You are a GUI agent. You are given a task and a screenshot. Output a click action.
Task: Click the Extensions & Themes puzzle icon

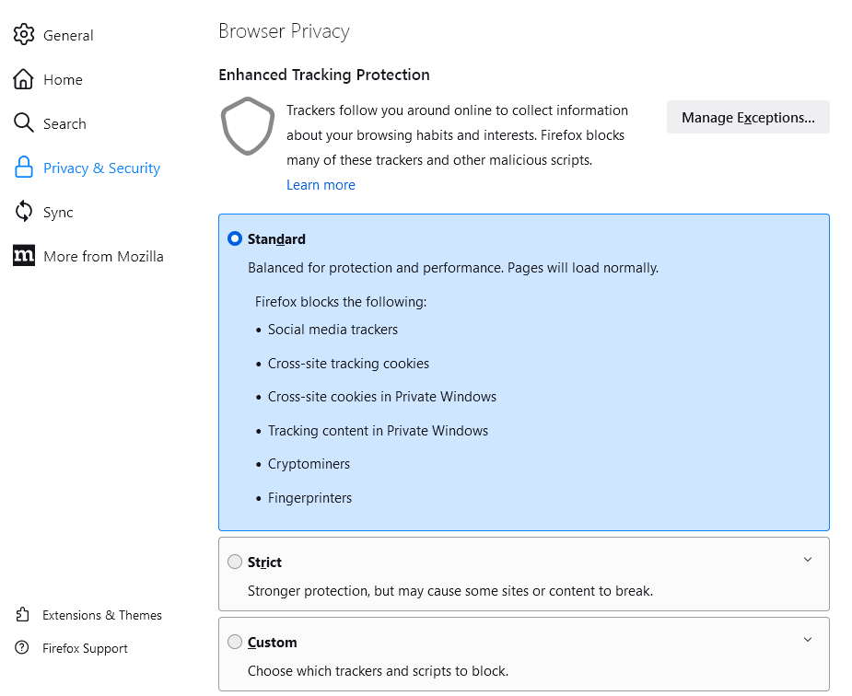22,615
